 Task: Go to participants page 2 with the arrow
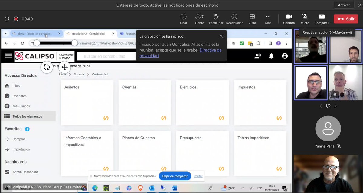click(335, 106)
